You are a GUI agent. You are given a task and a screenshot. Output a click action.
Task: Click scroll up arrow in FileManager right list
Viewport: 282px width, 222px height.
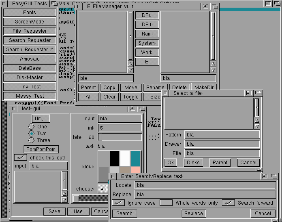213,64
